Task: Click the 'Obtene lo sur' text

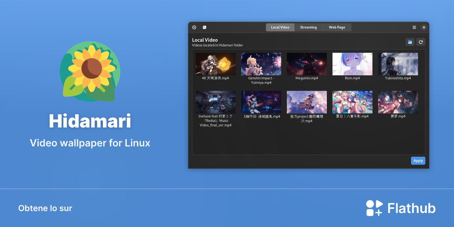Action: tap(45, 208)
